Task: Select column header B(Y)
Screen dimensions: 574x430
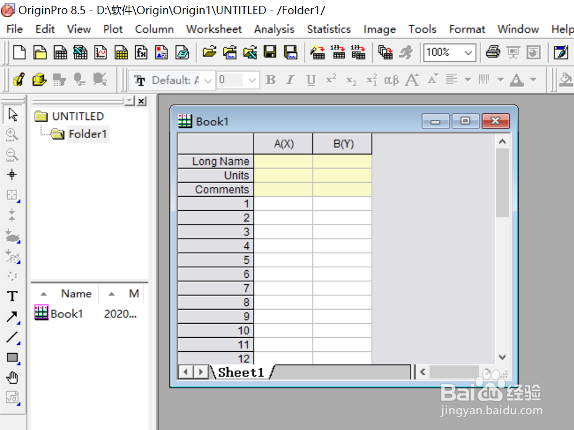Action: click(343, 144)
